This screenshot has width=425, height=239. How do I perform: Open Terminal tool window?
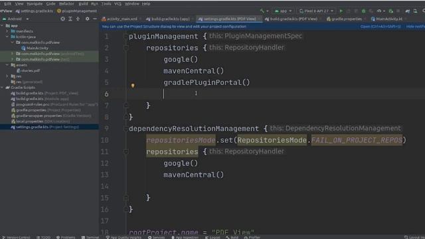coord(90,237)
